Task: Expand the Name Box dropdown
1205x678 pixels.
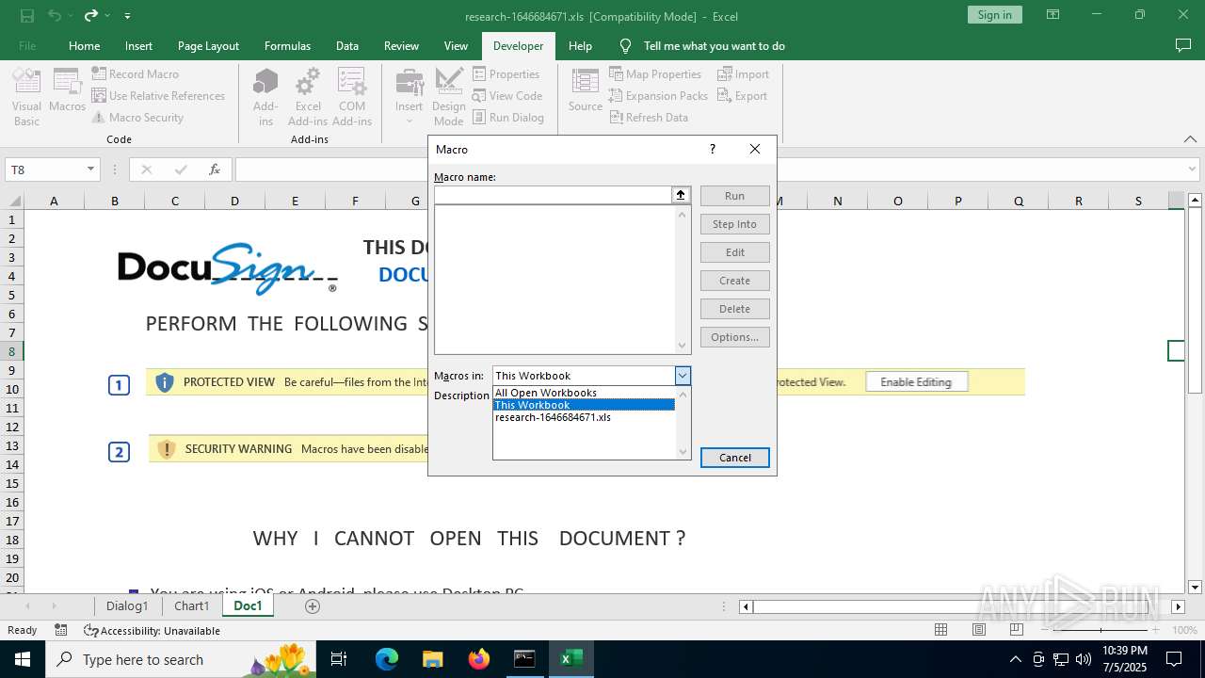Action: 90,169
